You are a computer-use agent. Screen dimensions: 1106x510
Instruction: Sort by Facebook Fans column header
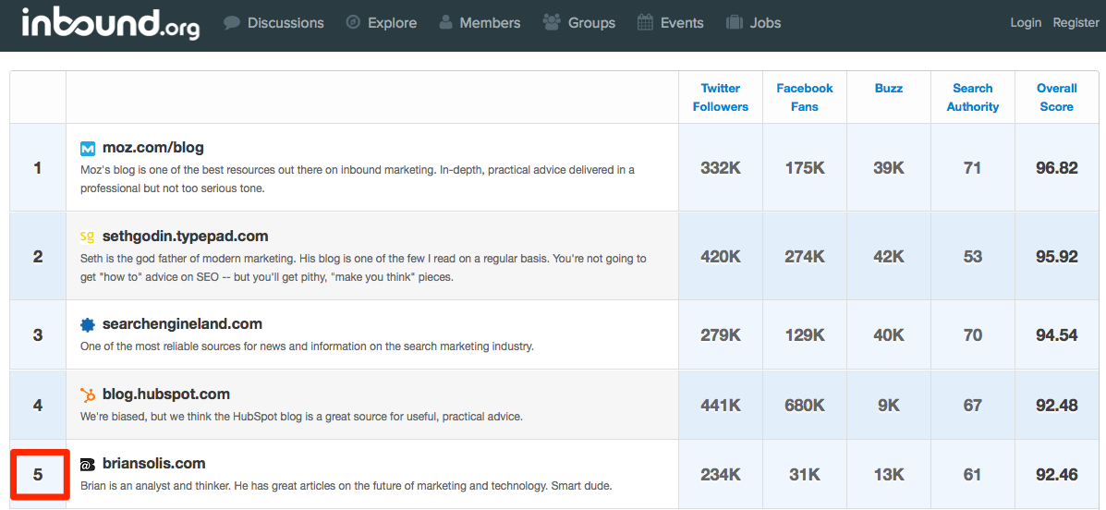coord(805,97)
